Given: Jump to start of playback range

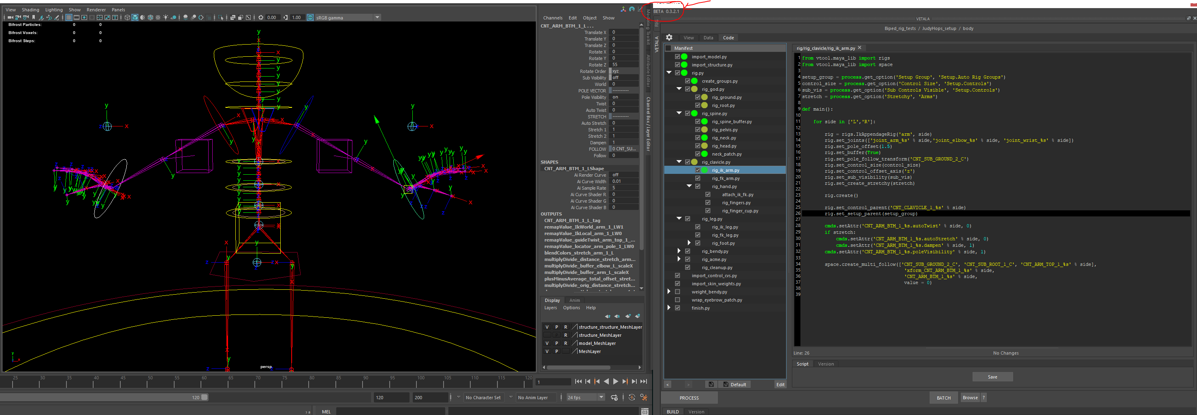Looking at the screenshot, I should click(x=578, y=381).
